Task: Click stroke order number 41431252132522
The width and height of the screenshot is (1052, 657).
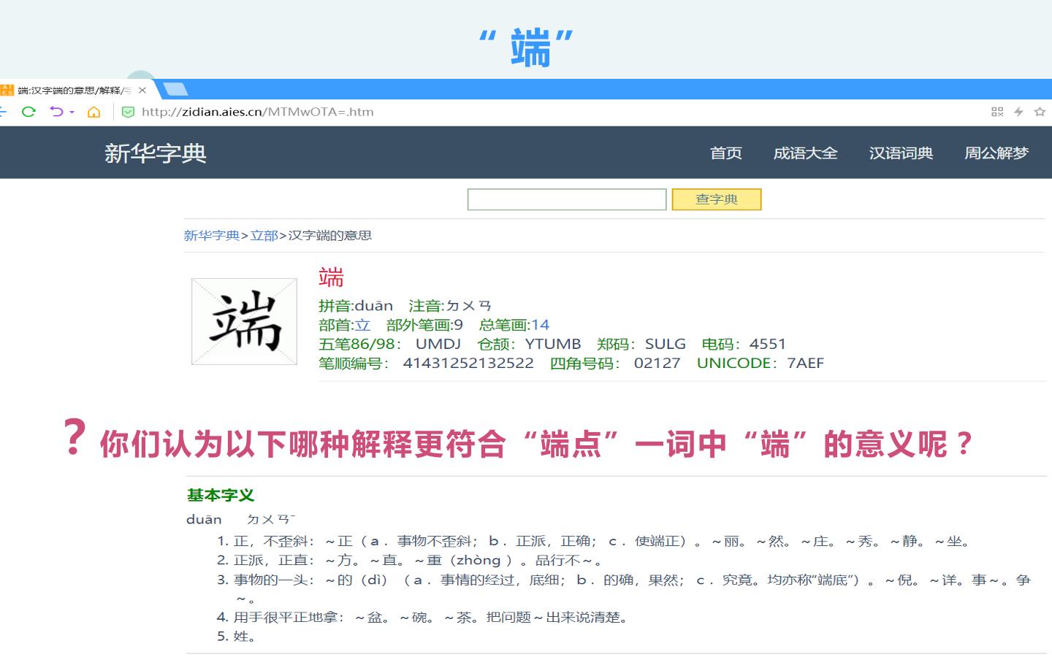Action: click(x=468, y=363)
